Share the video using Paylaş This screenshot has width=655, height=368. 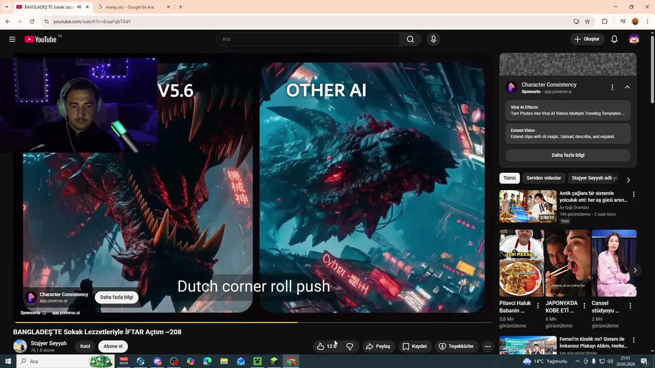click(x=378, y=347)
